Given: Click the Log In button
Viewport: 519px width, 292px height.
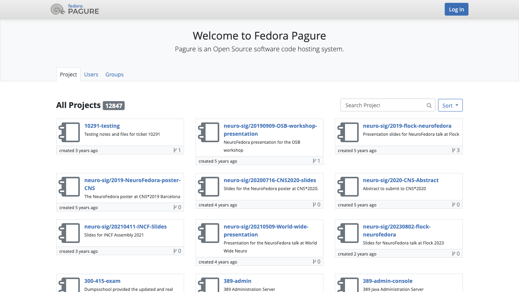Looking at the screenshot, I should 456,10.
